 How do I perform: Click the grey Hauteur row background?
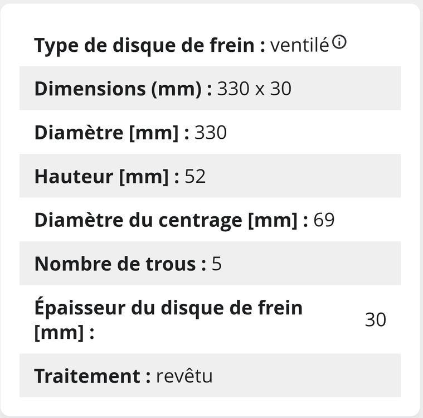(210, 176)
